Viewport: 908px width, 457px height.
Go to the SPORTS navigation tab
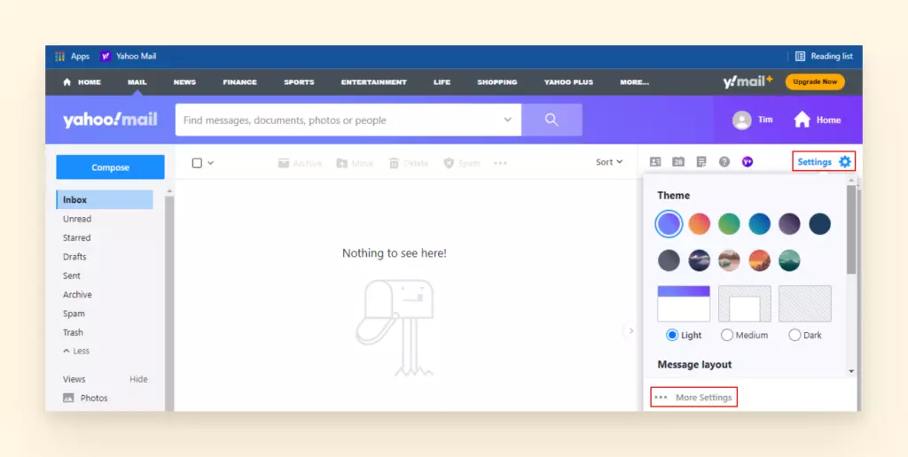point(299,82)
